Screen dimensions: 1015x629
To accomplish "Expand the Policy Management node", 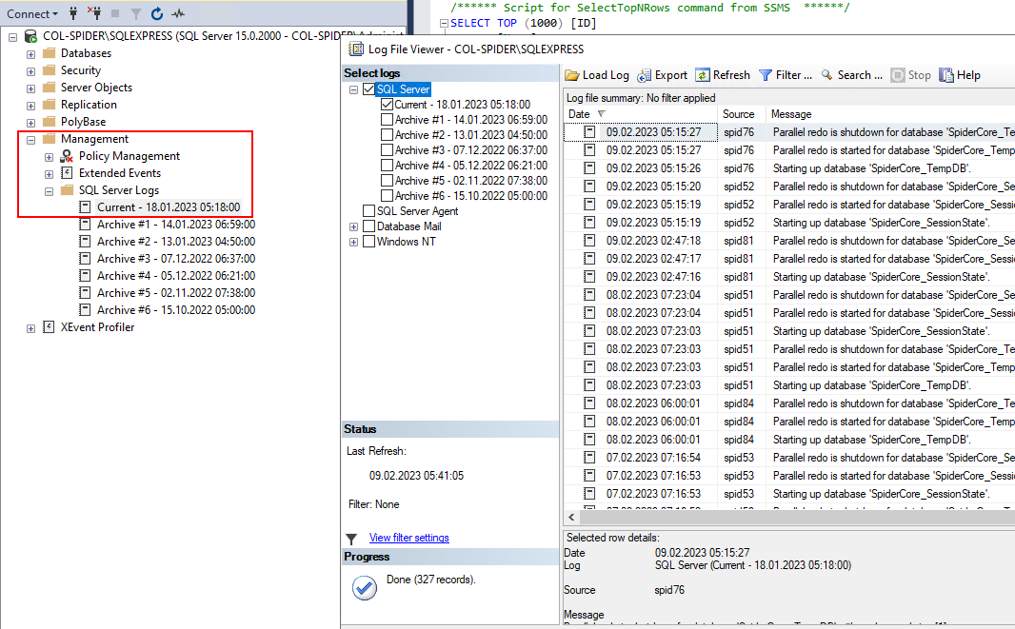I will pyautogui.click(x=49, y=157).
